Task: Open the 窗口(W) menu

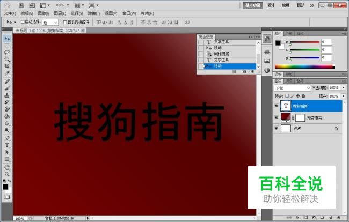Action: (129, 13)
